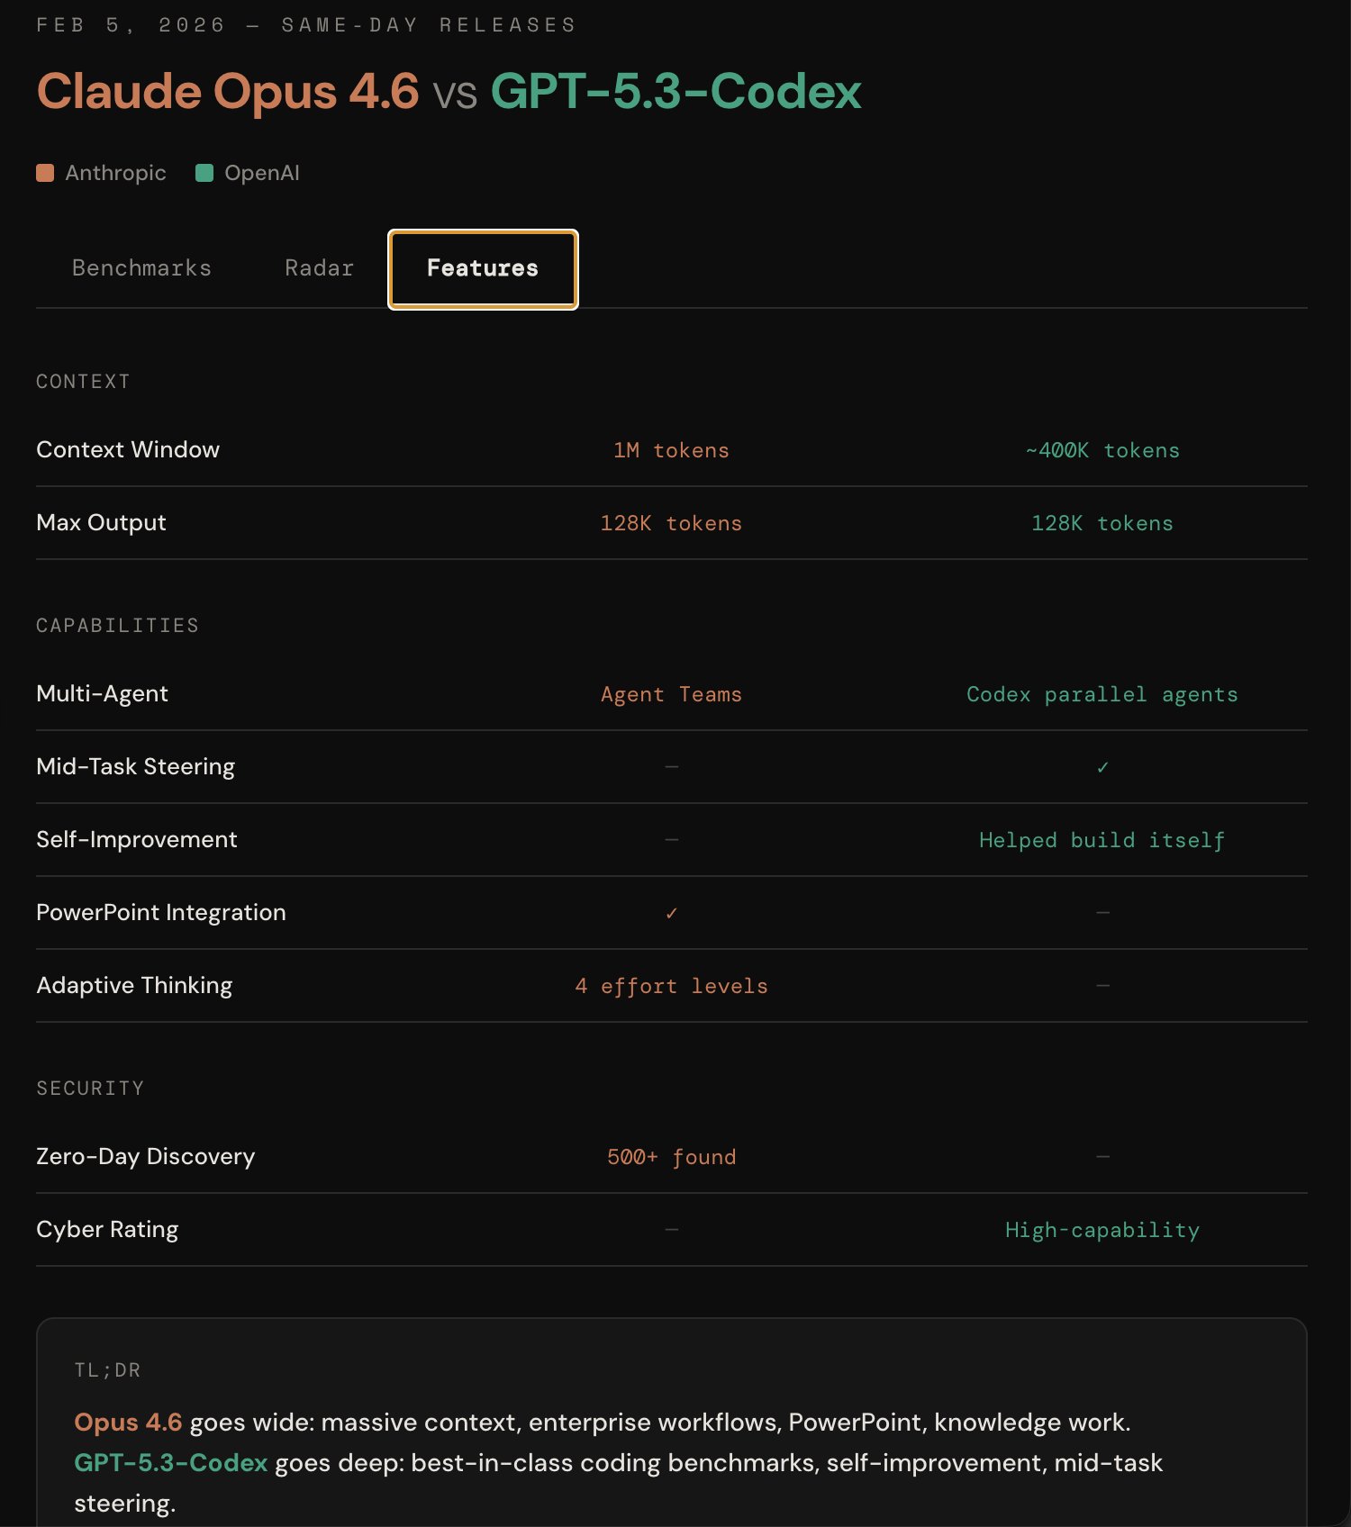Collapse the CONTEXT section header

tap(83, 381)
